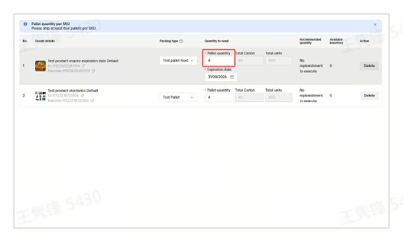Image resolution: width=403 pixels, height=242 pixels.
Task: Click Test product-snacks-expiration date Default name
Action: point(83,61)
